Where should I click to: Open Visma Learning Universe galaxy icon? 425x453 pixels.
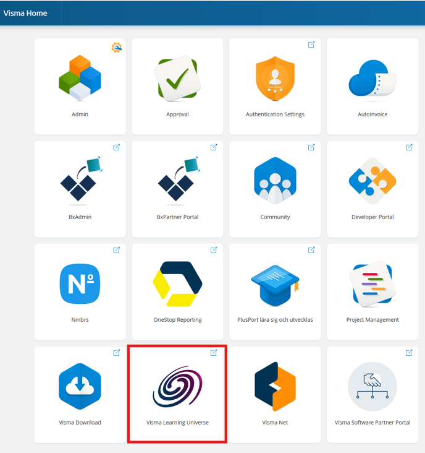177,387
